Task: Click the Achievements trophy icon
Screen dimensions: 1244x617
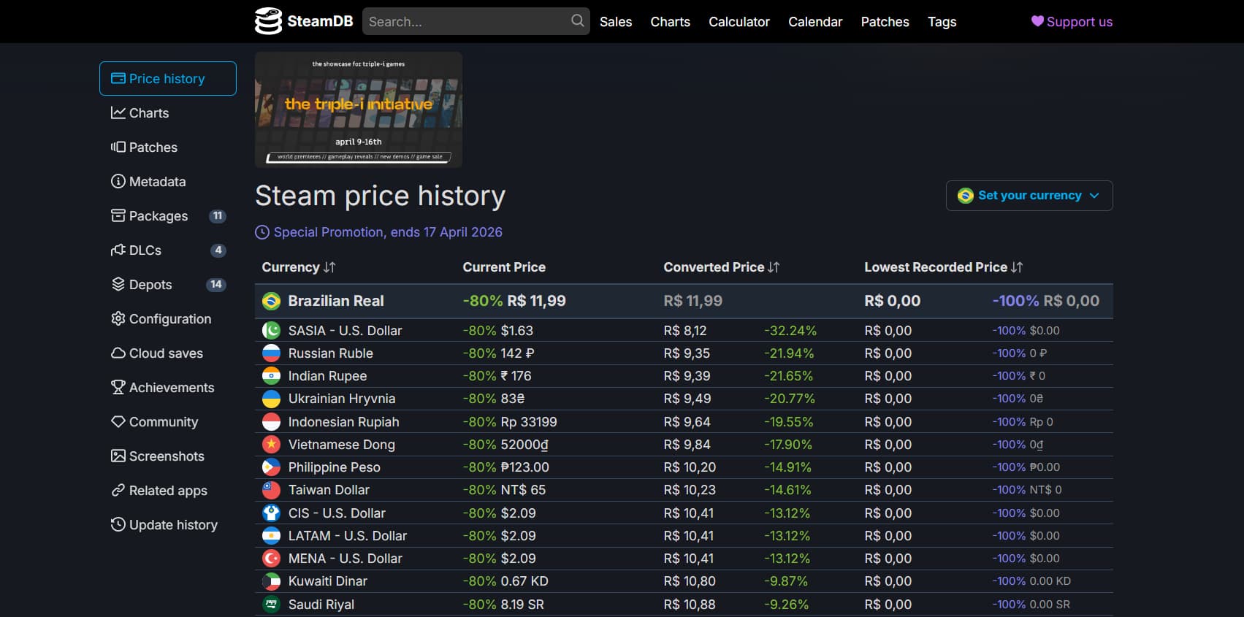Action: [x=118, y=387]
